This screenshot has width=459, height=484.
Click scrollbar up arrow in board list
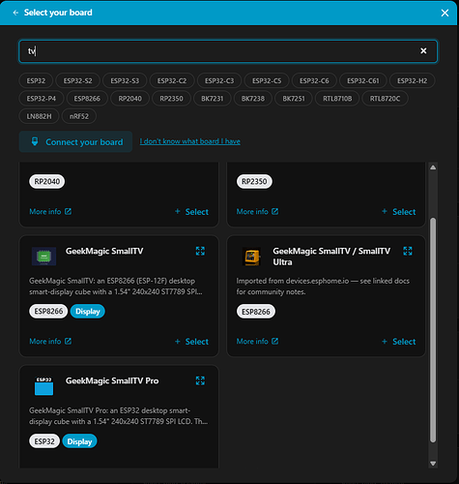click(433, 167)
